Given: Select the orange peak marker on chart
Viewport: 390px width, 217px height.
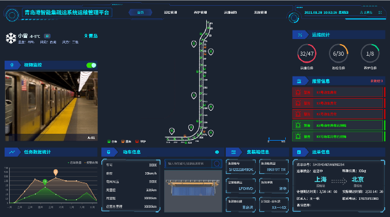Looking at the screenshot, I should click(x=56, y=172).
